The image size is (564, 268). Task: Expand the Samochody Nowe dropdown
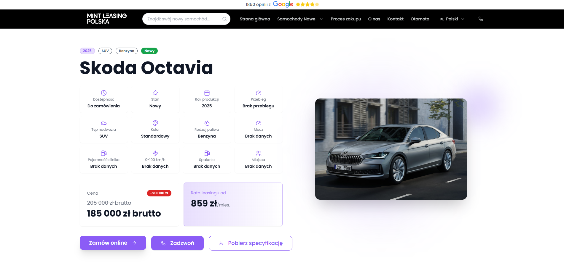coord(300,19)
